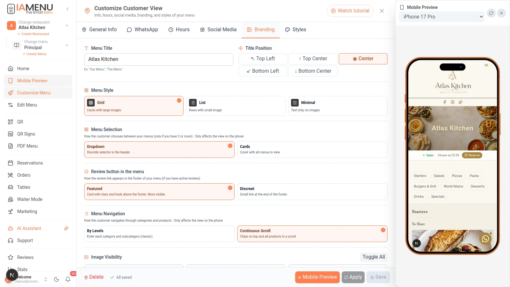
Task: Open QR in the sidebar
Action: (x=38, y=122)
